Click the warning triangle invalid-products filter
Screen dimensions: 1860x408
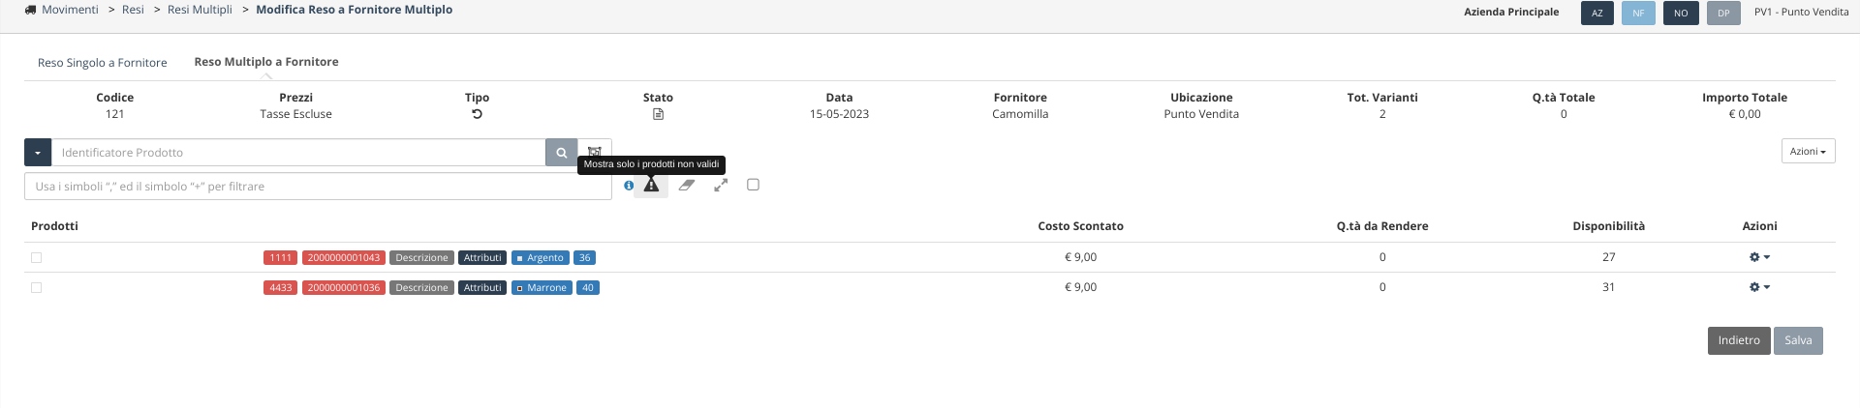(651, 185)
